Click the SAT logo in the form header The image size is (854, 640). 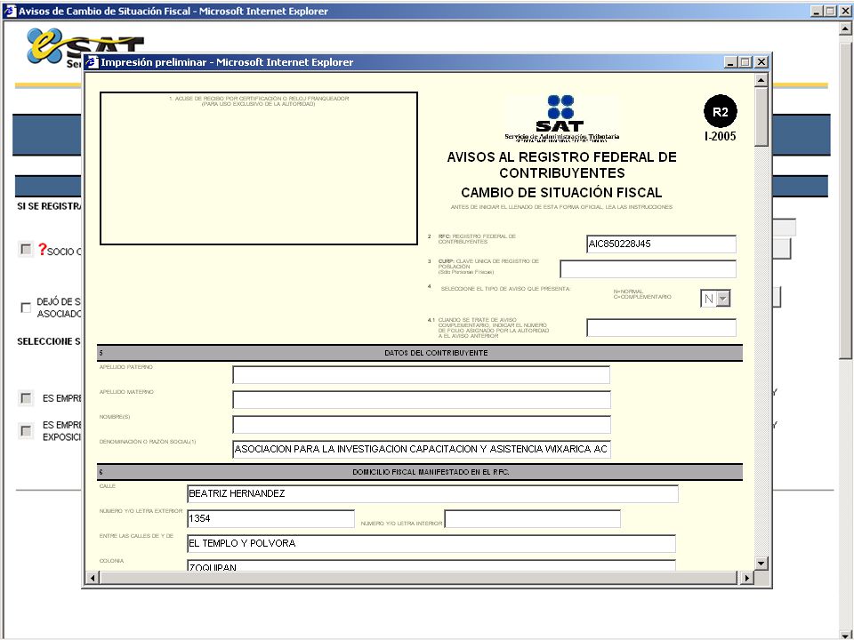[x=561, y=117]
